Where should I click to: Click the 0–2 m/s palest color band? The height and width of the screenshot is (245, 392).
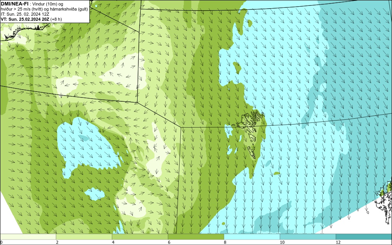pyautogui.click(x=28, y=236)
